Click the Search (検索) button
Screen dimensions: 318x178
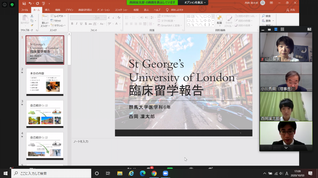point(266,16)
